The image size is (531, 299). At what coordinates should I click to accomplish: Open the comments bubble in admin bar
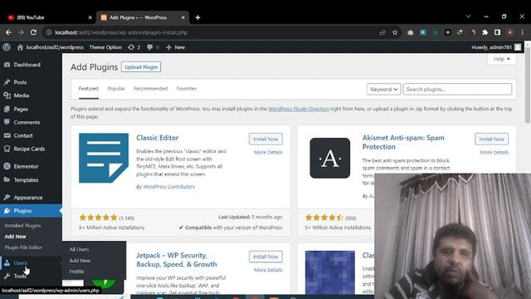coord(153,47)
